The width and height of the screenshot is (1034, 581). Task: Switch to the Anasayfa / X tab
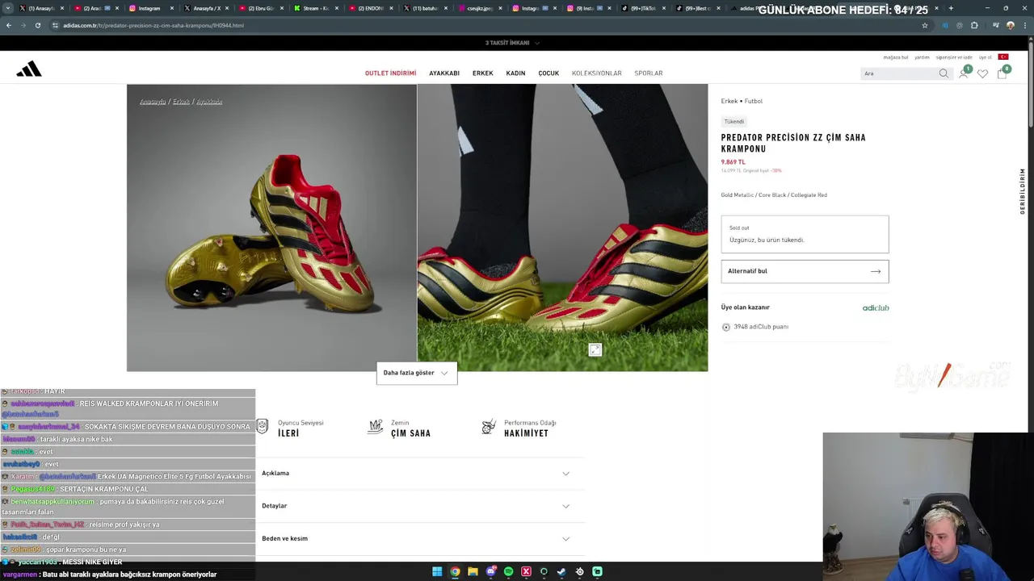pyautogui.click(x=205, y=8)
